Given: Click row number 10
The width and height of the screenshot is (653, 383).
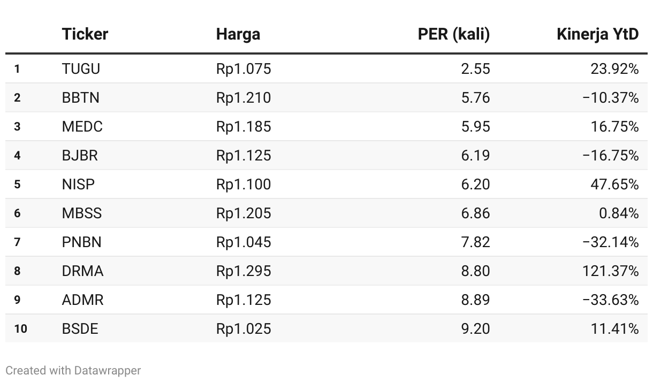Looking at the screenshot, I should pyautogui.click(x=20, y=329).
